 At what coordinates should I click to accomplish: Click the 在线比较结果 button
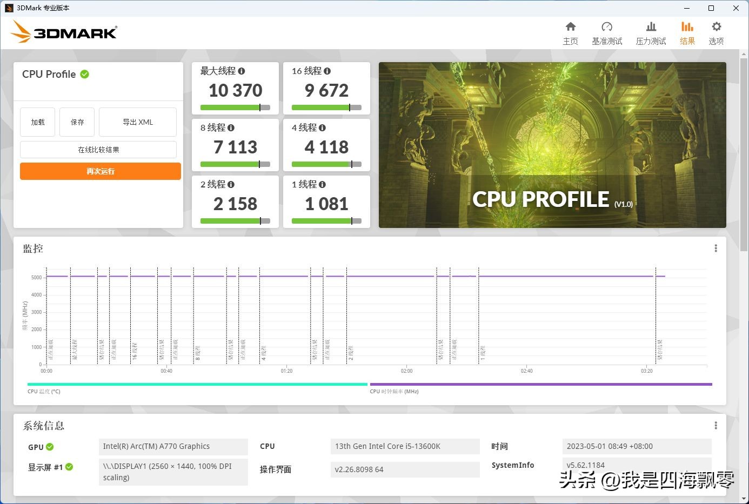point(98,149)
